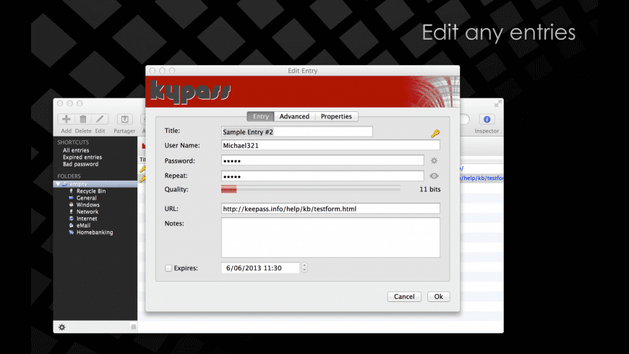This screenshot has width=629, height=354.
Task: Click fullscreen arrows icon in main window
Action: [498, 103]
